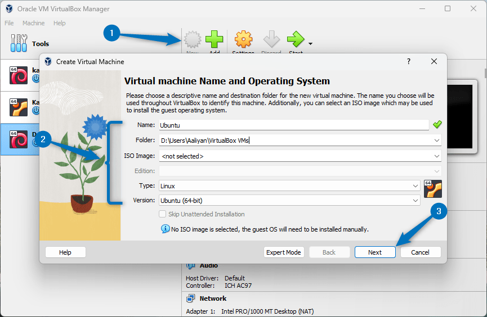The height and width of the screenshot is (317, 487).
Task: Expand the Edition dropdown
Action: [x=437, y=171]
